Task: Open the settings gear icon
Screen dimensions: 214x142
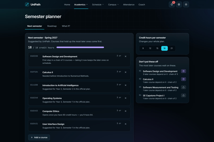Action: pyautogui.click(x=179, y=4)
